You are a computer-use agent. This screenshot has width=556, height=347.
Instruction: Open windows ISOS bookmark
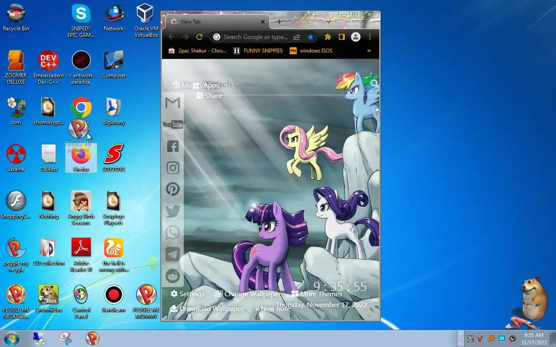click(x=311, y=51)
